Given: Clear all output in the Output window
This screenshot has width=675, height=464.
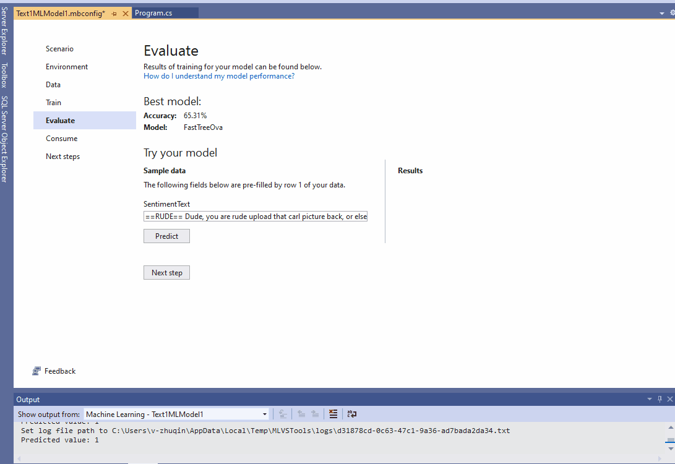Looking at the screenshot, I should [333, 413].
